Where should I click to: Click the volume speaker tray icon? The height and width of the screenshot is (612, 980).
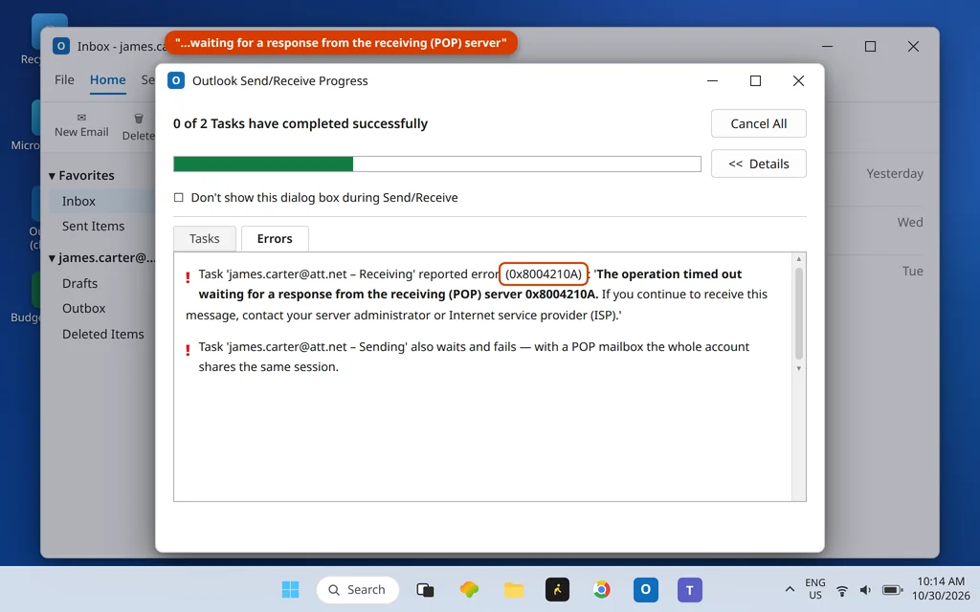[x=865, y=590]
